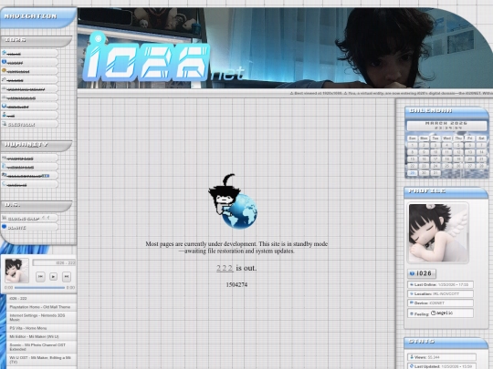Image resolution: width=493 pixels, height=369 pixels.
Task: Open the '2 2 2' link
Action: tap(225, 268)
